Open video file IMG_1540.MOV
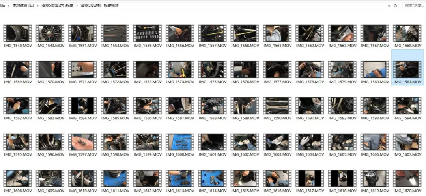Screen dimensions: 426x196 tap(17, 33)
